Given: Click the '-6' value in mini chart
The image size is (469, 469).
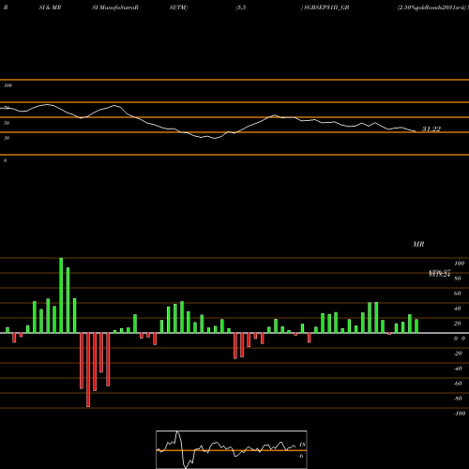Looking at the screenshot, I should (x=301, y=456).
